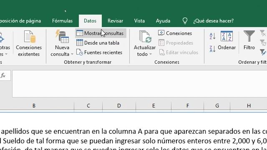Open the Disposición de página tab
267x150 pixels.
tap(20, 21)
